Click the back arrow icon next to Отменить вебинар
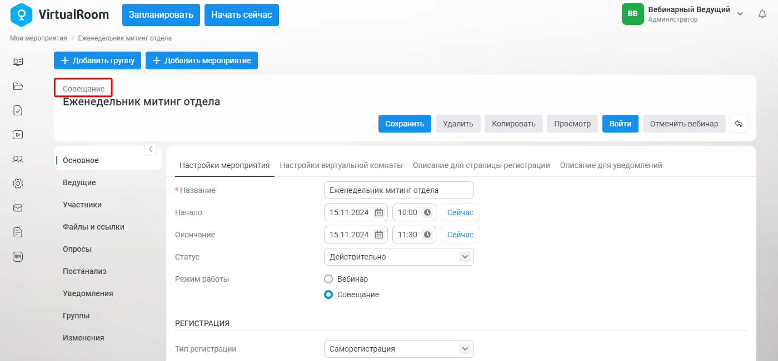The height and width of the screenshot is (361, 778). click(739, 124)
